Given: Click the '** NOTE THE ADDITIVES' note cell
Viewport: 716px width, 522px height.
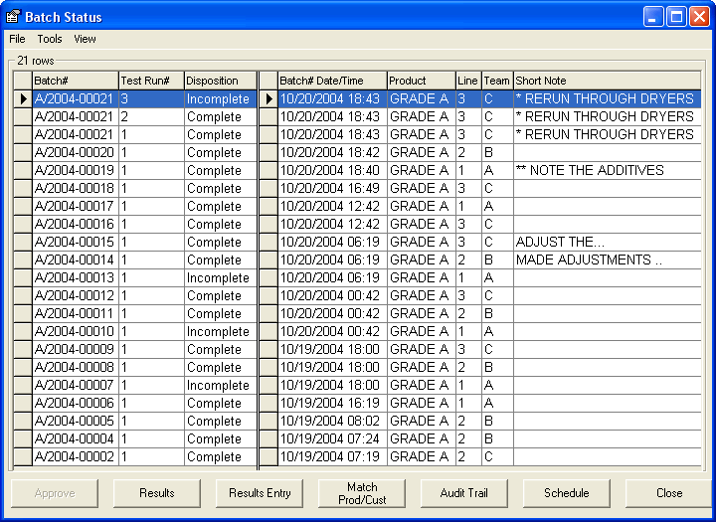Looking at the screenshot, I should point(608,170).
